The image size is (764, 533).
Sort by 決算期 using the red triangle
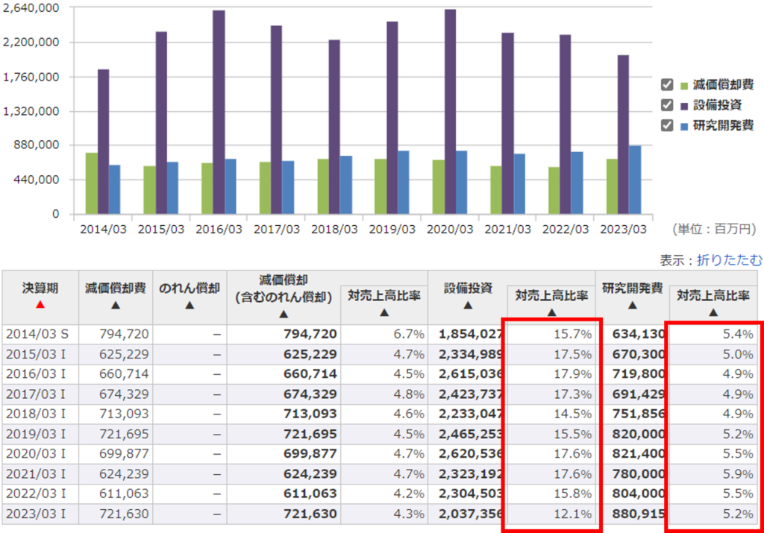(40, 305)
